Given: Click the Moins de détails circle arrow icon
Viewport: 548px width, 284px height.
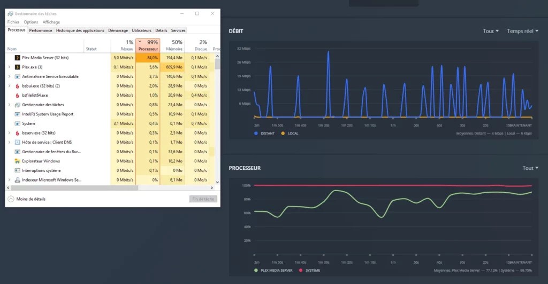Looking at the screenshot, I should pos(11,199).
